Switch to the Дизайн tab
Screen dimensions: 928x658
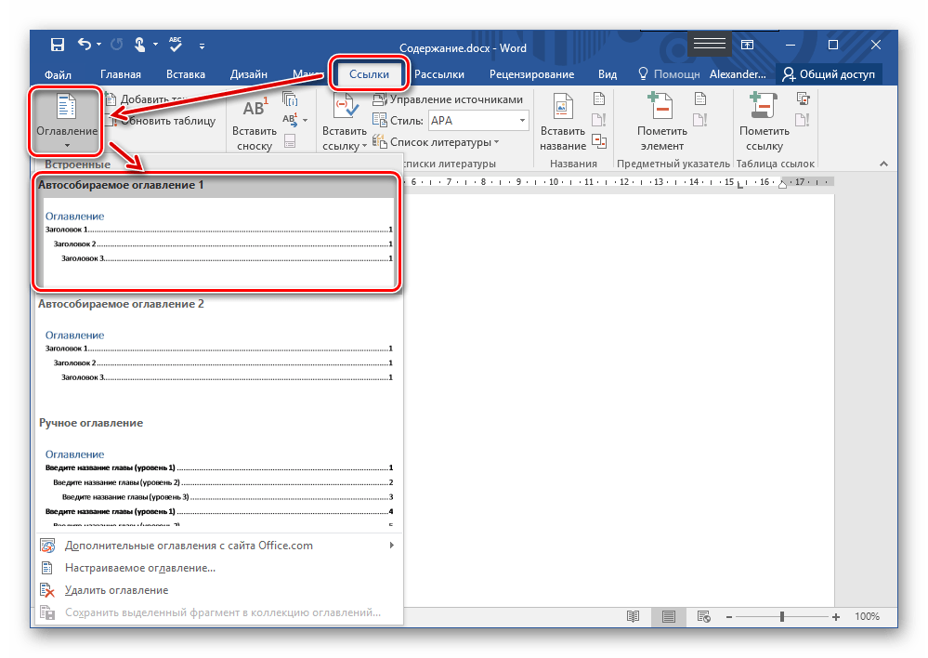(x=249, y=74)
